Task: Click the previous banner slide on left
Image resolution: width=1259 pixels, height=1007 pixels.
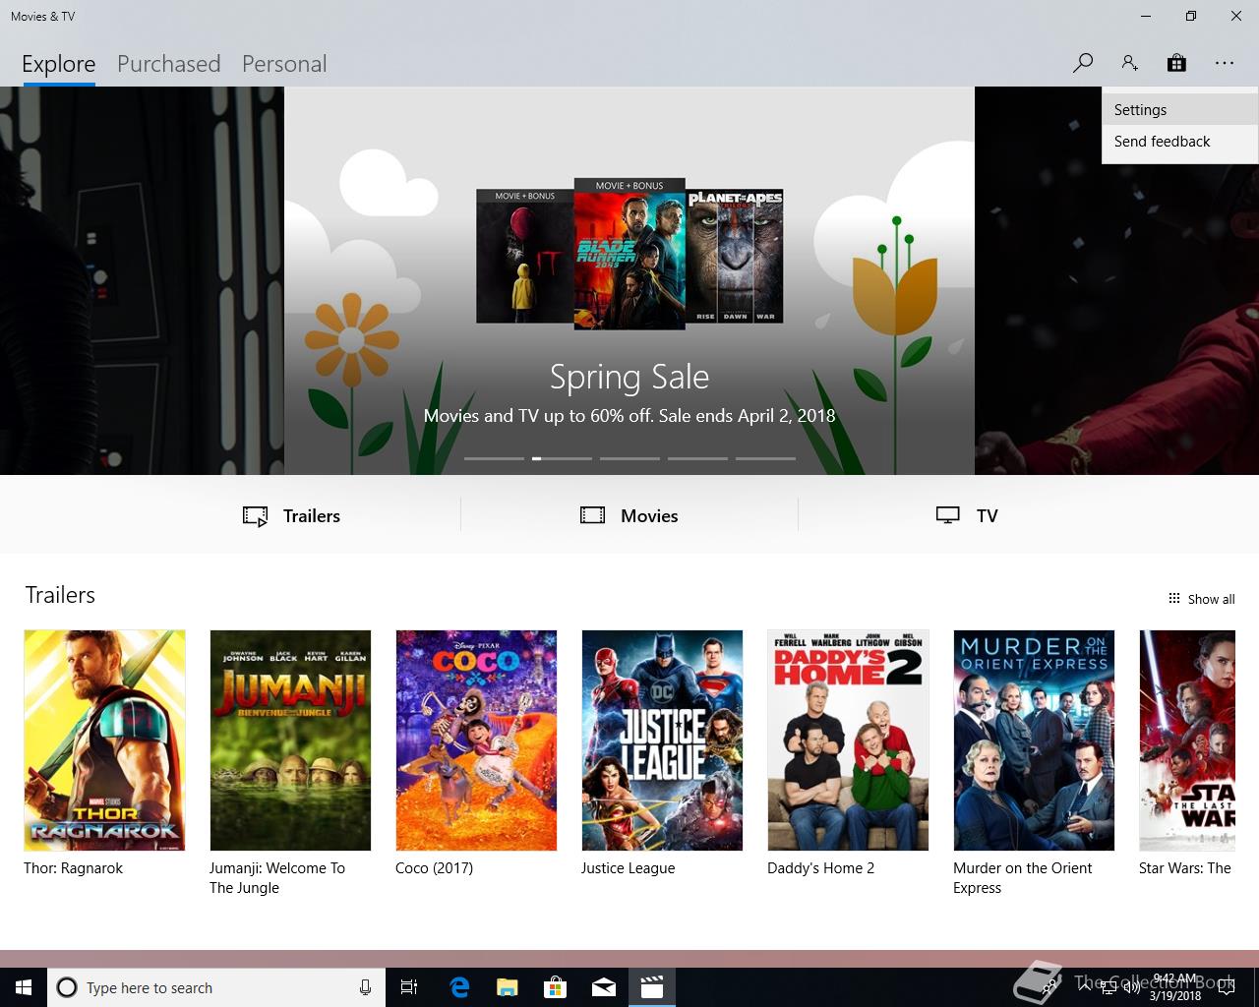Action: click(142, 280)
